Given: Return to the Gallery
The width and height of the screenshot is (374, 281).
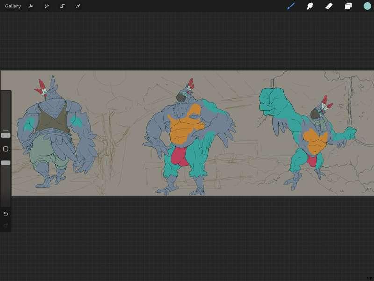Looking at the screenshot, I should 13,6.
